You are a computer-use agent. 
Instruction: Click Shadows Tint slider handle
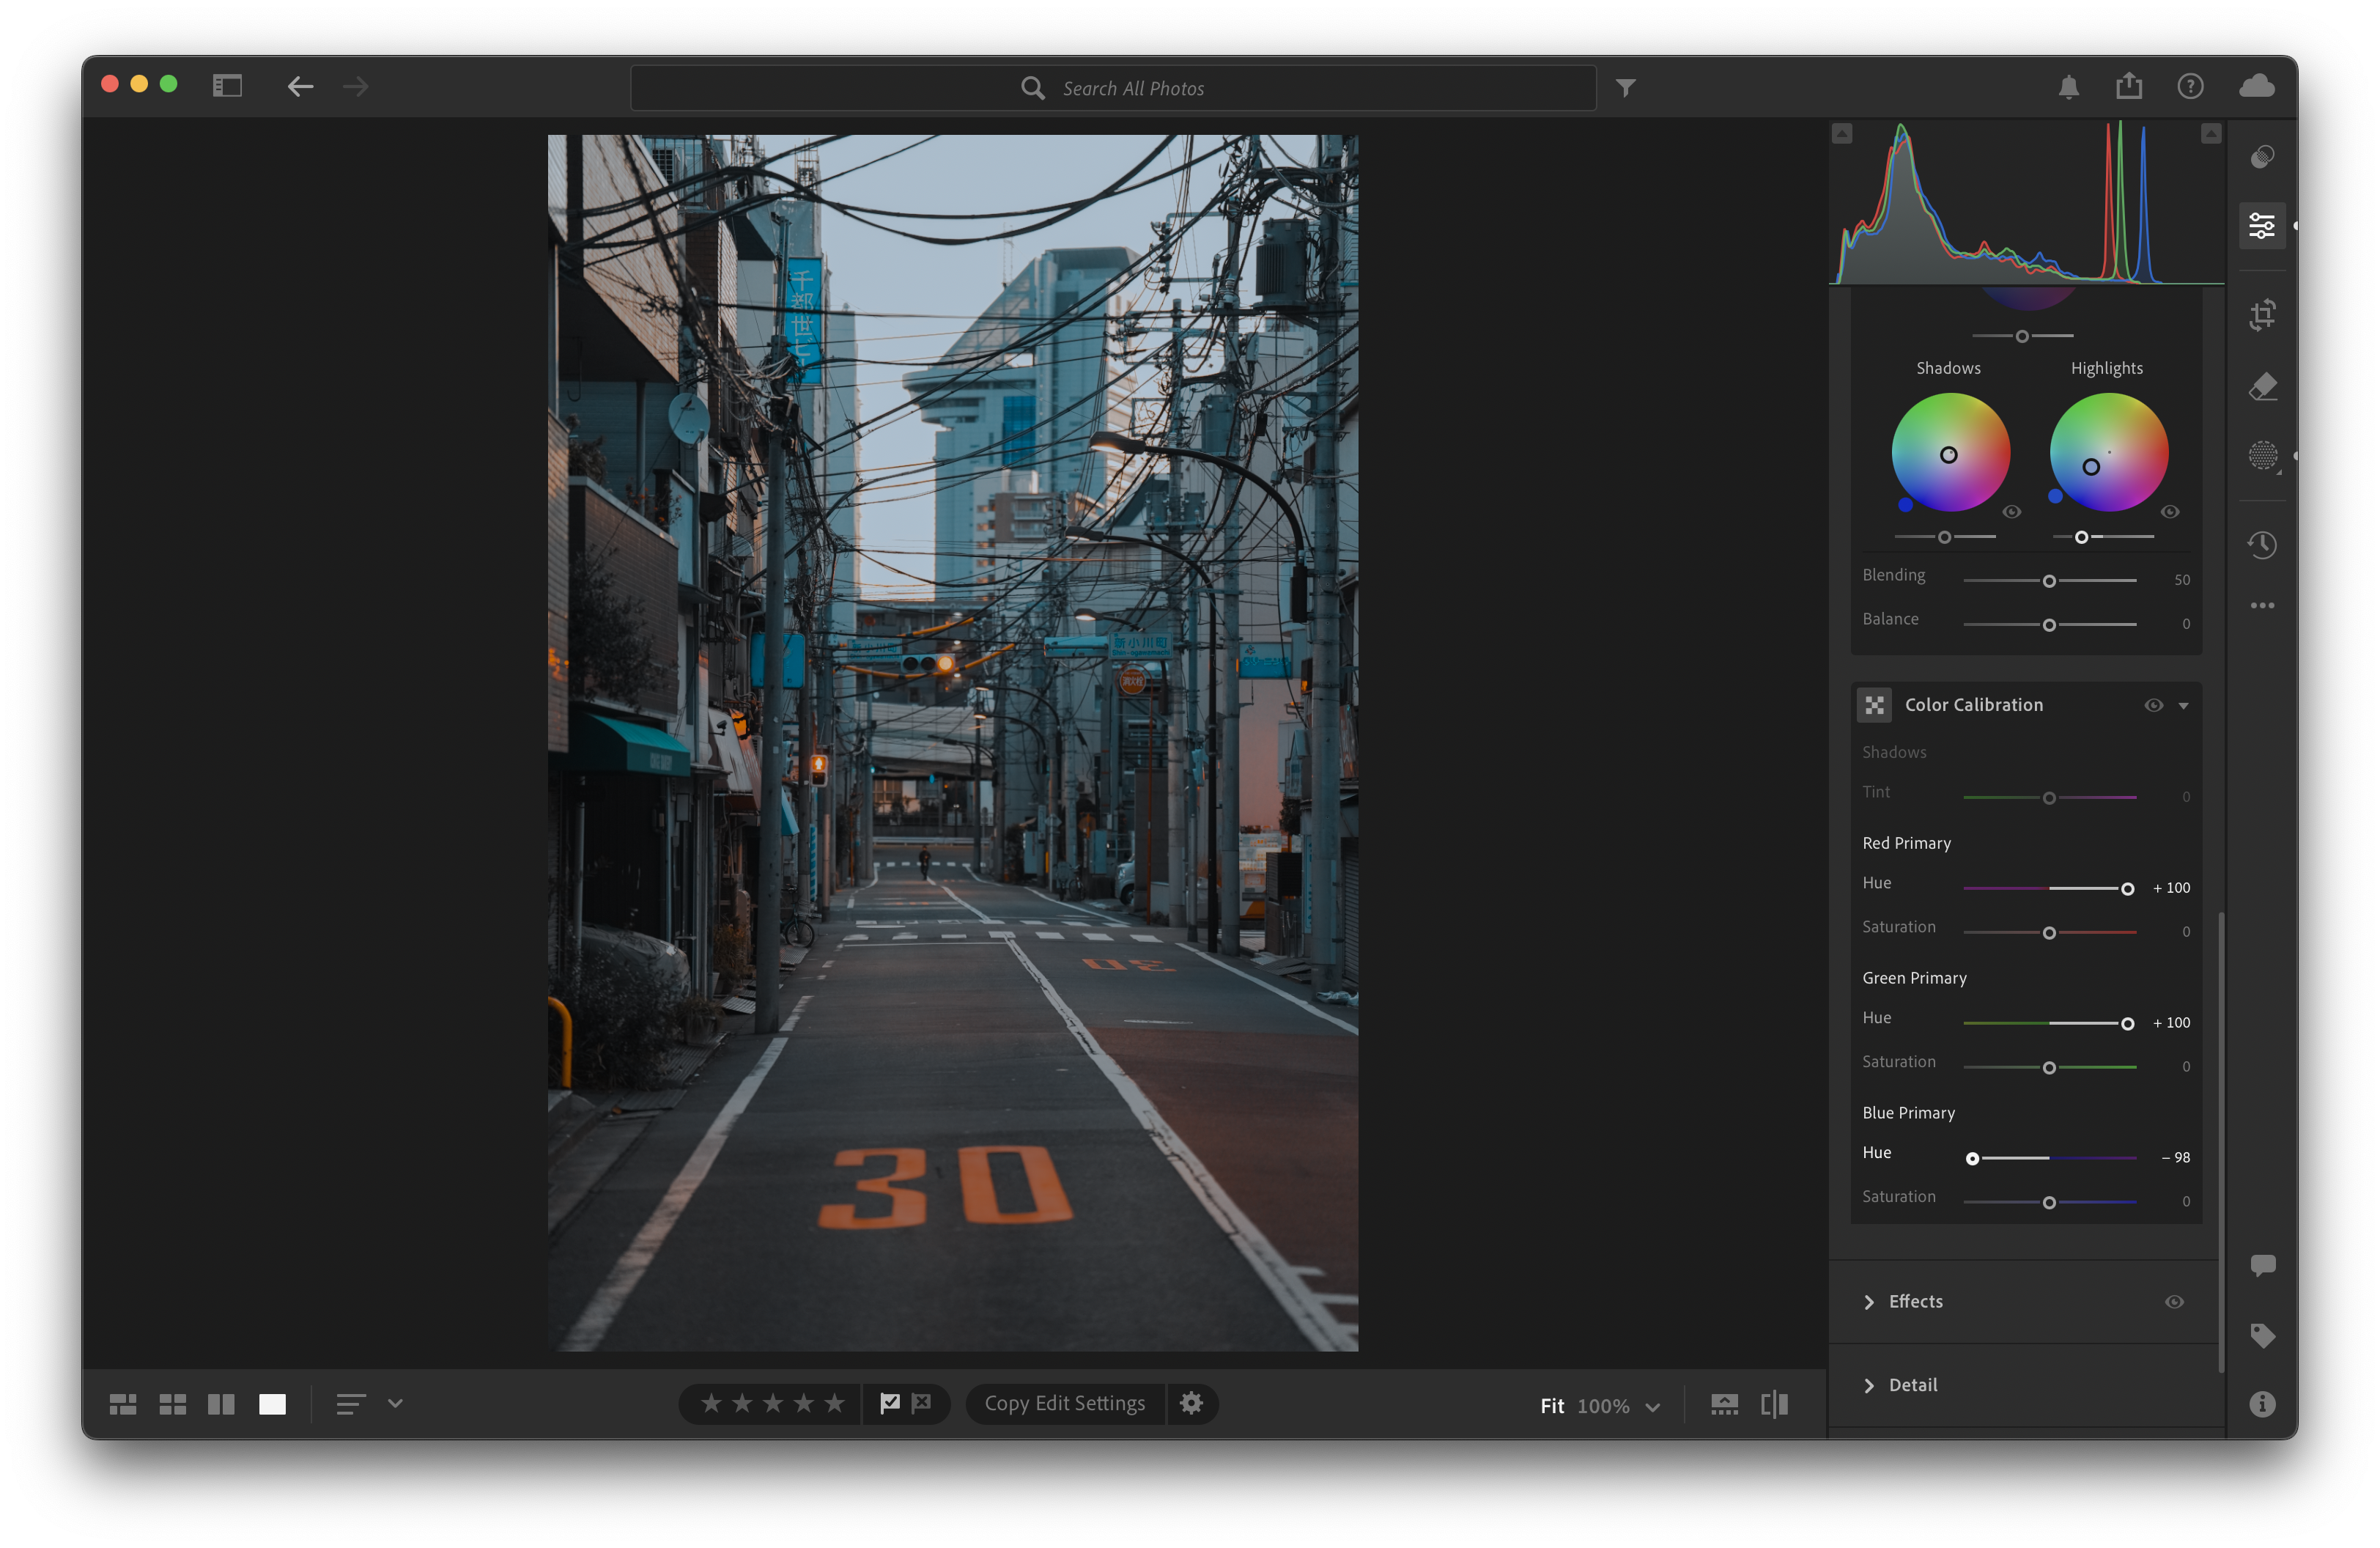tap(2049, 798)
